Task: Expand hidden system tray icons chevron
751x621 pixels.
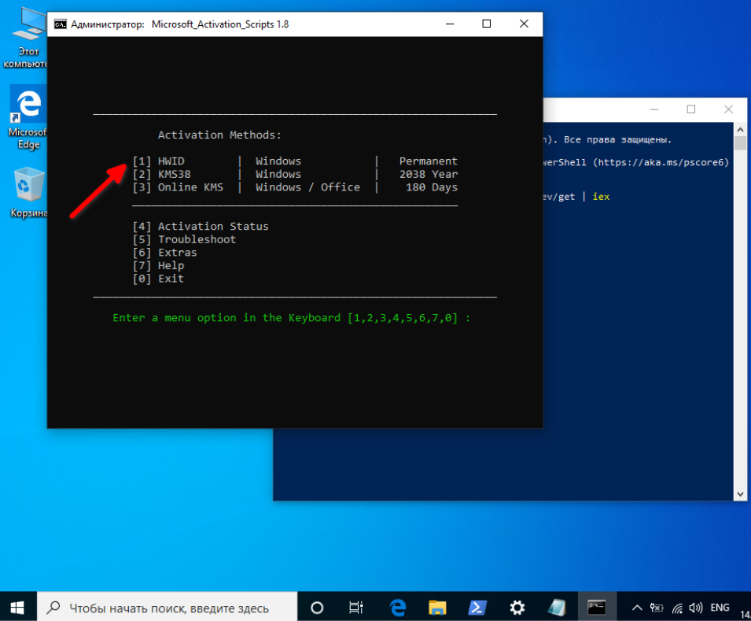Action: (637, 608)
